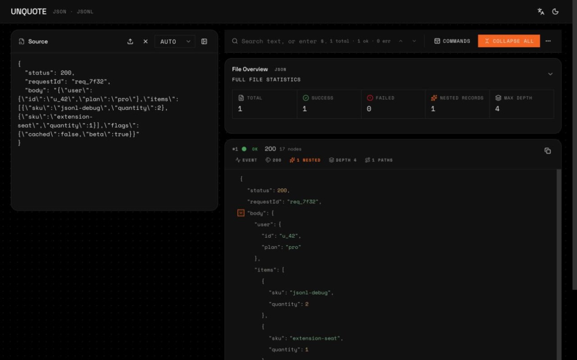This screenshot has width=577, height=360.
Task: Click the Source panel file icon
Action: (21, 41)
